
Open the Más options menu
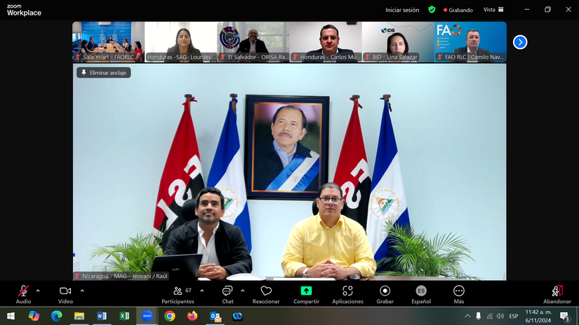(x=458, y=294)
